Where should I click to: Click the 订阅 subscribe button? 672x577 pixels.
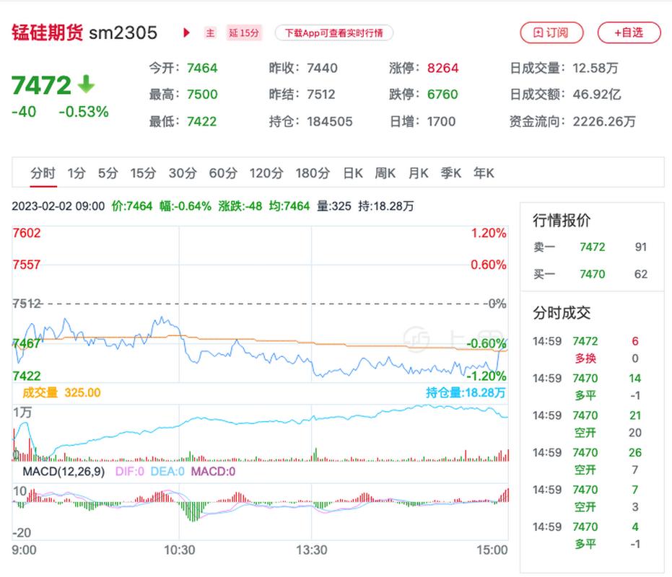pyautogui.click(x=551, y=33)
